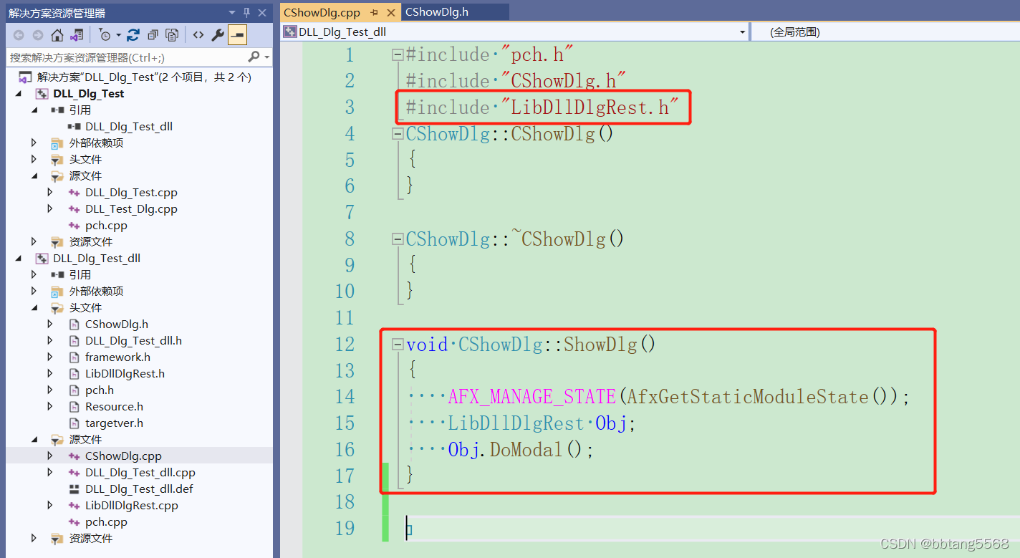This screenshot has height=558, width=1020.
Task: Click the Show All Files icon
Action: pos(173,35)
